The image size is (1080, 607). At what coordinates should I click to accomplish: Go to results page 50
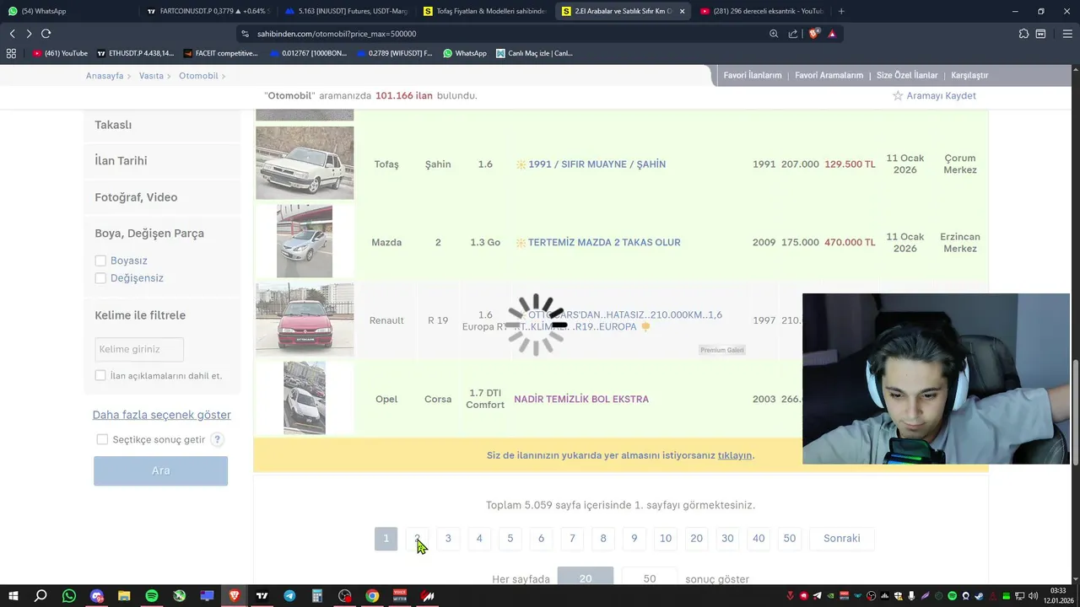[790, 539]
